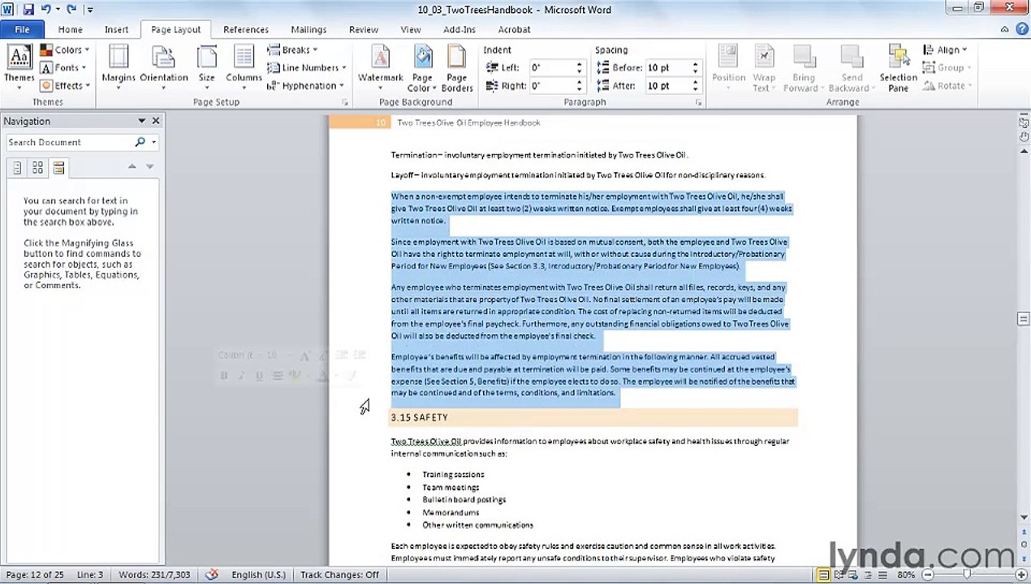The height and width of the screenshot is (584, 1031).
Task: Click the Redo icon in Quick Access
Action: pyautogui.click(x=71, y=10)
